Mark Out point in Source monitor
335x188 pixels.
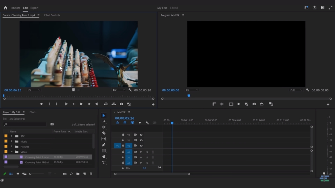(57, 104)
